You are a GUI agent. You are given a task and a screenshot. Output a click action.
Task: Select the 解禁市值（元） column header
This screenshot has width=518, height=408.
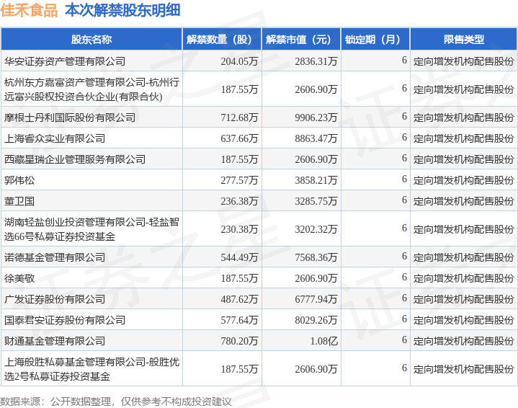[301, 40]
